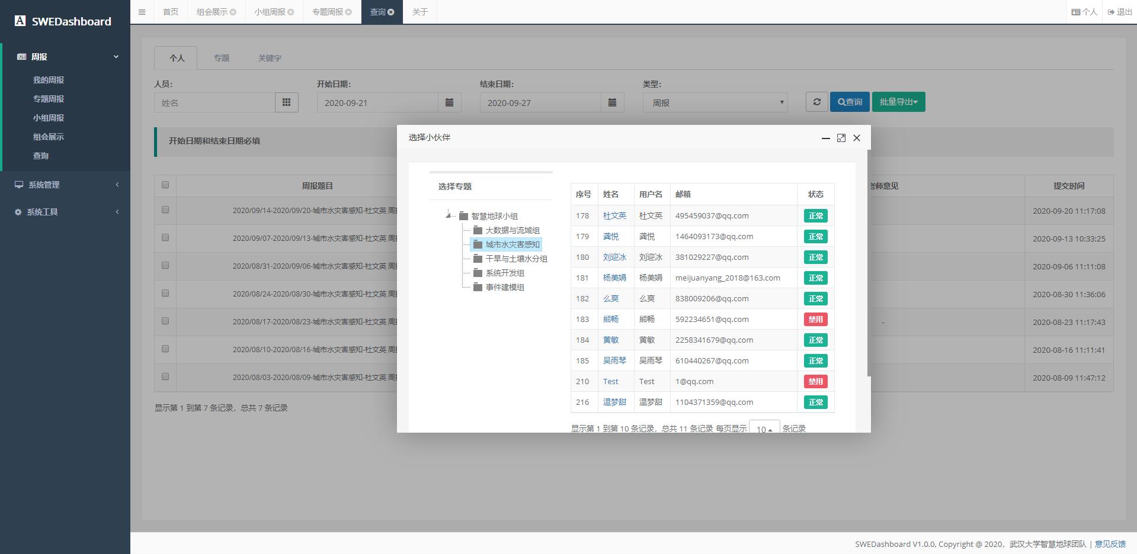Click the 干旱与土壤水分组 folder icon
The image size is (1137, 554).
pyautogui.click(x=478, y=258)
